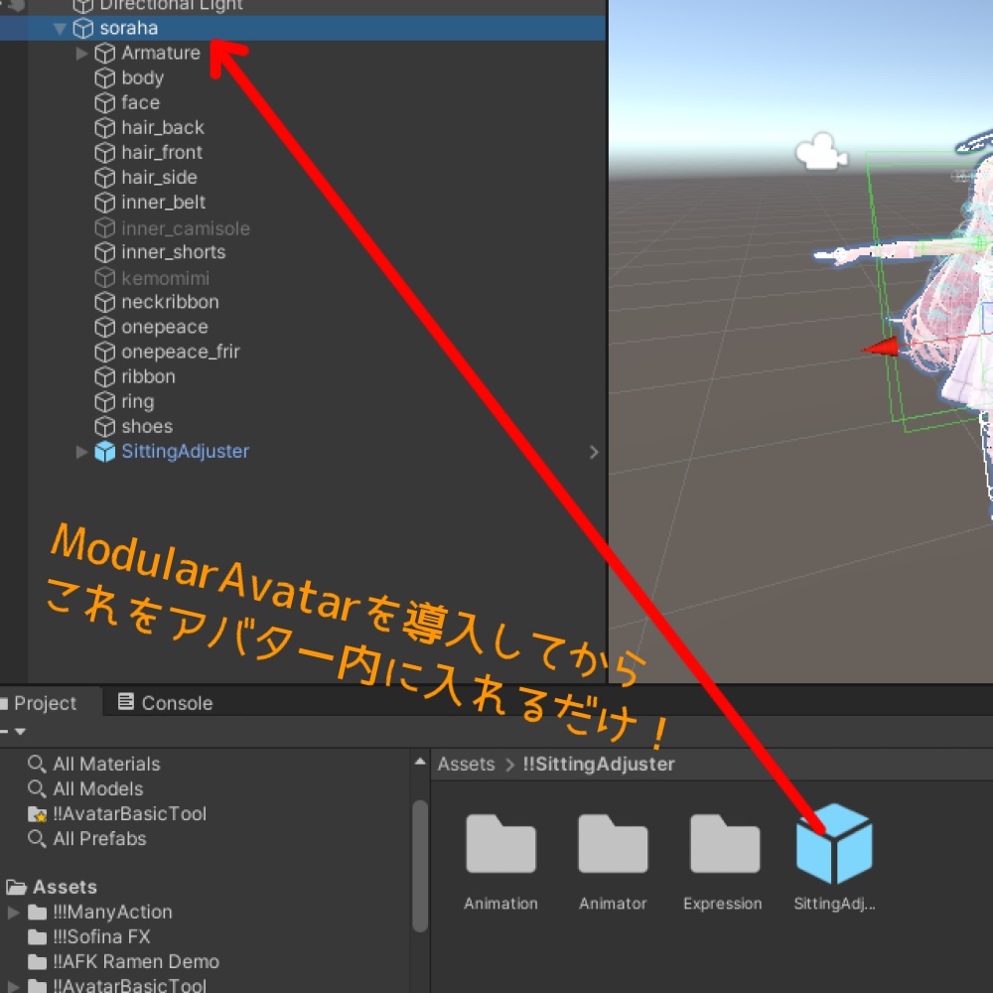Select the Armature row
The height and width of the screenshot is (993, 993).
[161, 54]
